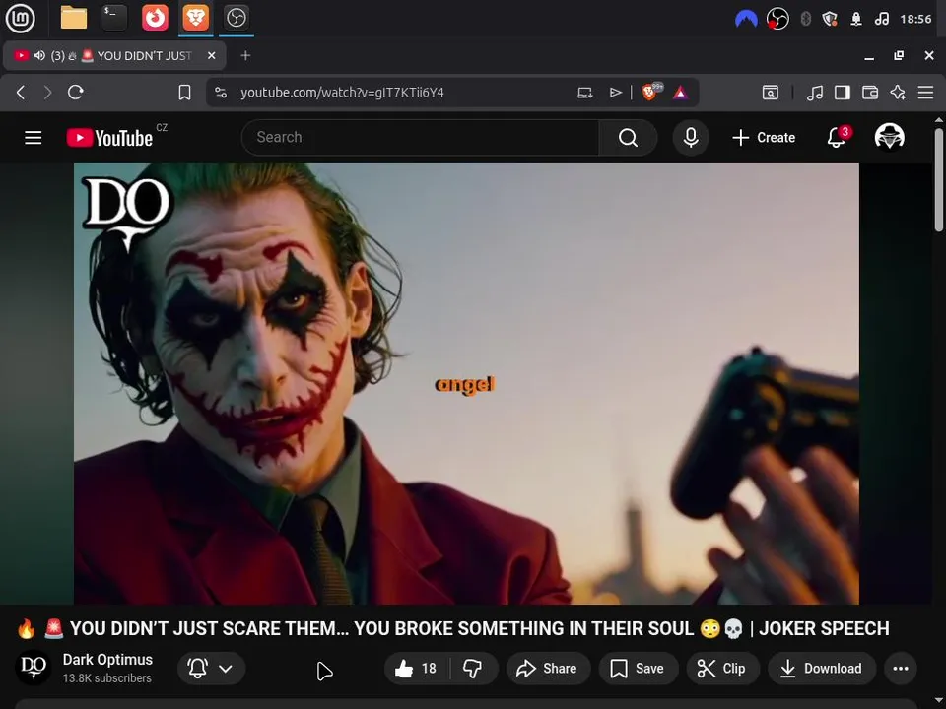Open the account avatar menu

(x=889, y=137)
